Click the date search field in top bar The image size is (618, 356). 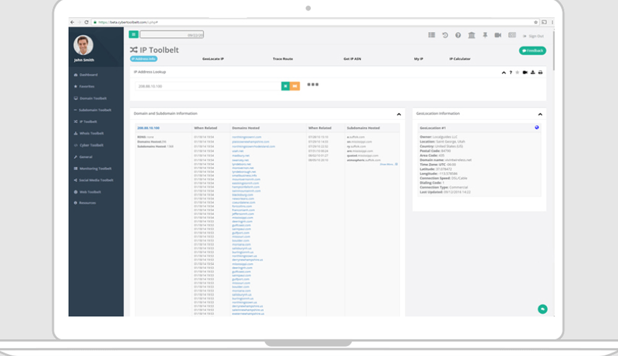[x=172, y=35]
